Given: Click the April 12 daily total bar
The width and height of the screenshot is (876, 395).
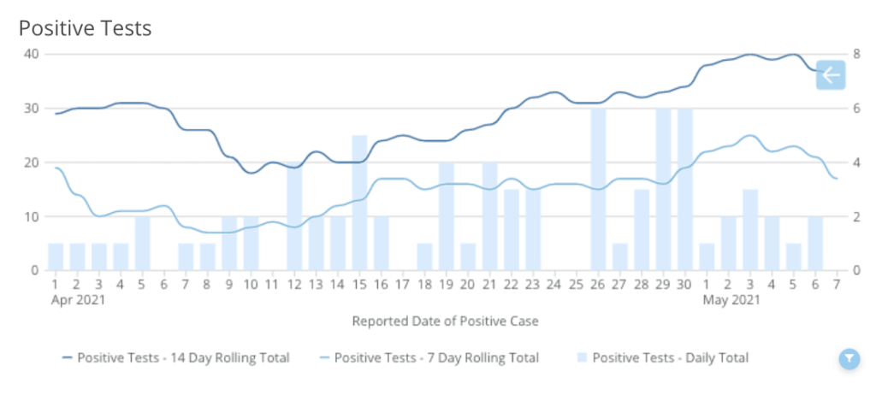Looking at the screenshot, I should pyautogui.click(x=294, y=217).
